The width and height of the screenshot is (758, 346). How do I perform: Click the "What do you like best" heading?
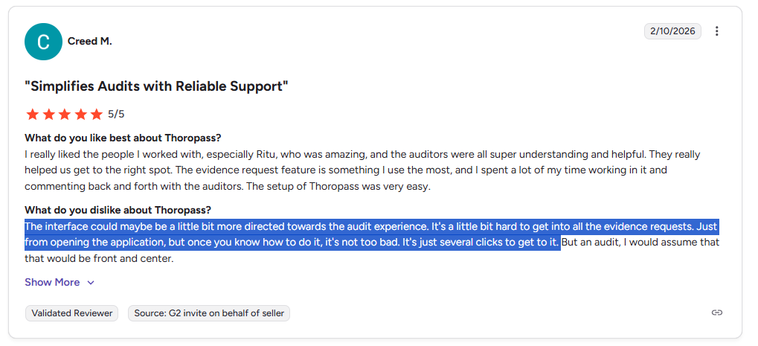pos(123,138)
